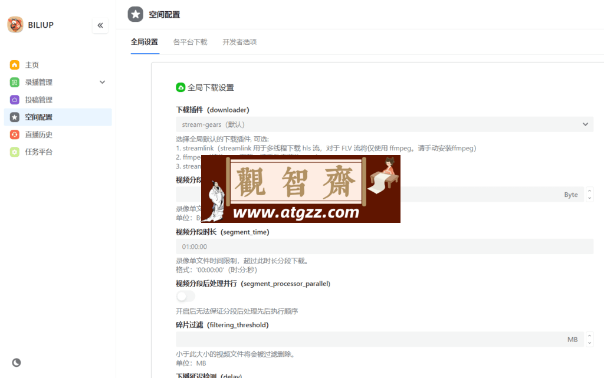Switch to the 开发者选项 tab
Screen dimensions: 604x378
pos(239,42)
